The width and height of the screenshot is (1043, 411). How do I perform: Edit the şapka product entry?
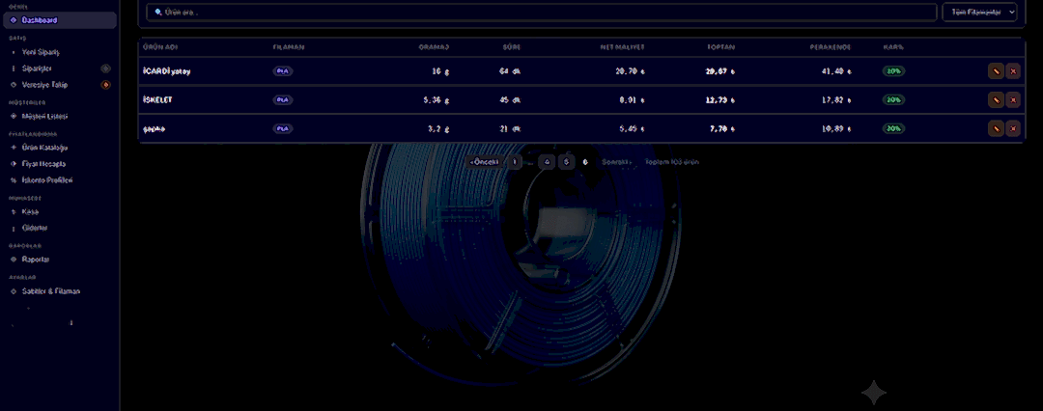point(996,128)
